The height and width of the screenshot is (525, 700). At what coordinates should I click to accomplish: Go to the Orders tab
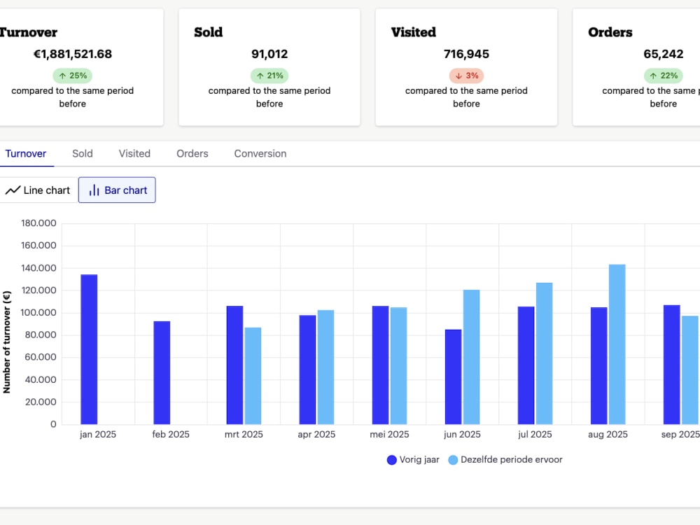(x=192, y=153)
